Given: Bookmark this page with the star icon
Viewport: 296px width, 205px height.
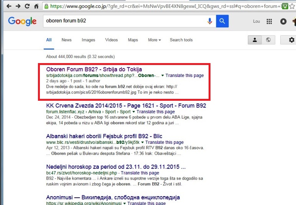Looking at the screenshot, I should click(x=292, y=6).
